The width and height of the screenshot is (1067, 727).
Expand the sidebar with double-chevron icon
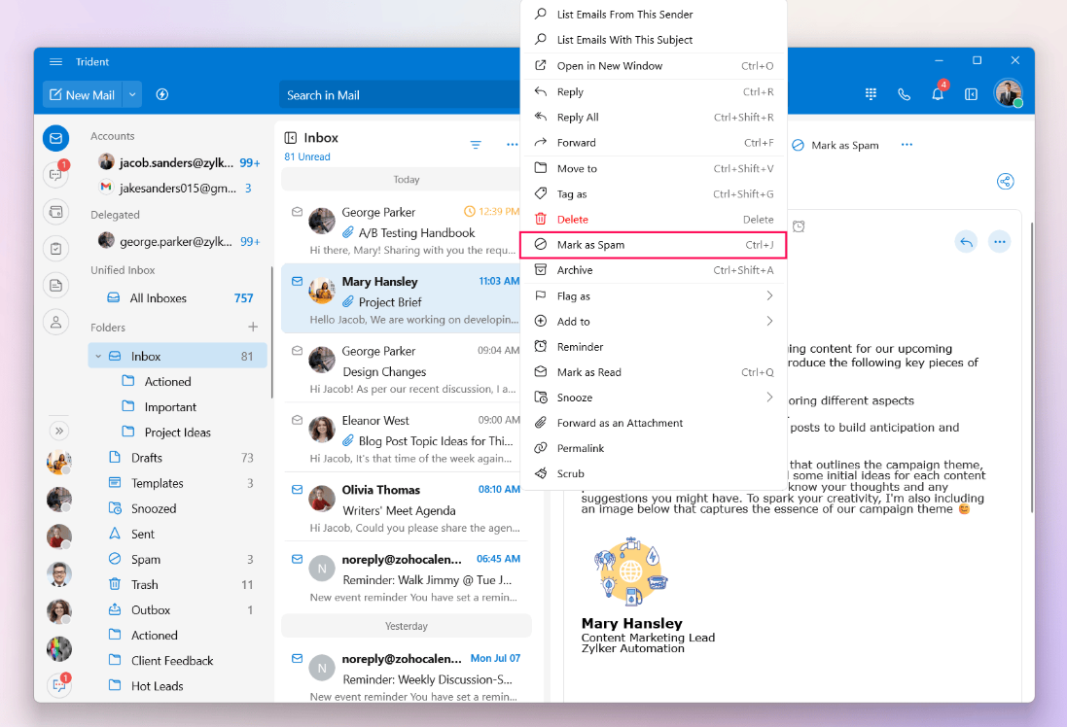click(59, 431)
